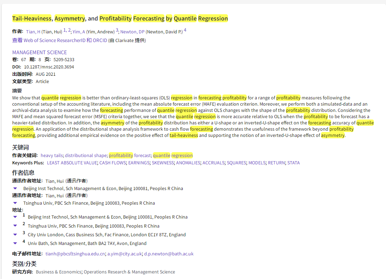Screen dimensions: 386x279
Task: Collapse address 3, City Univ London
Action: 15,234
